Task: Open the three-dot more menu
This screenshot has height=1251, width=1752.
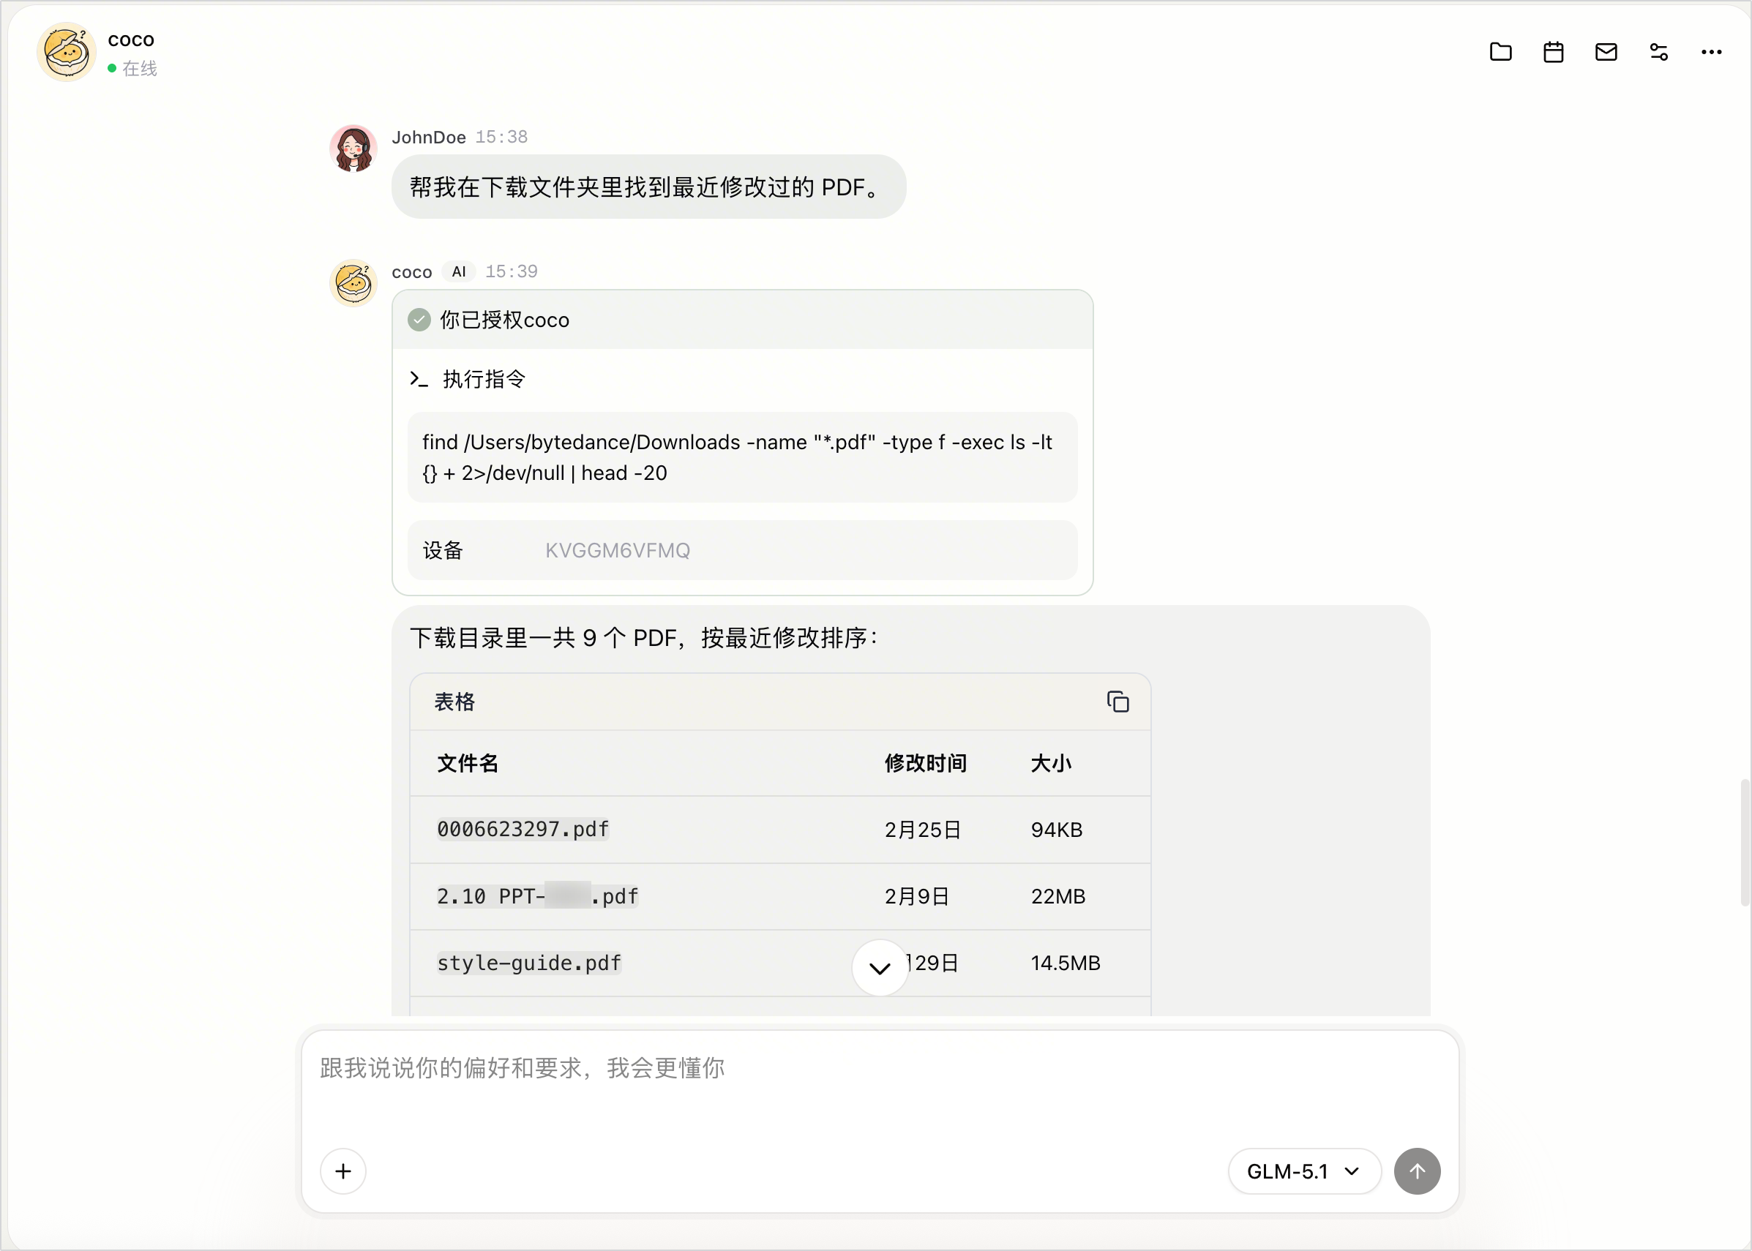Action: click(1711, 52)
